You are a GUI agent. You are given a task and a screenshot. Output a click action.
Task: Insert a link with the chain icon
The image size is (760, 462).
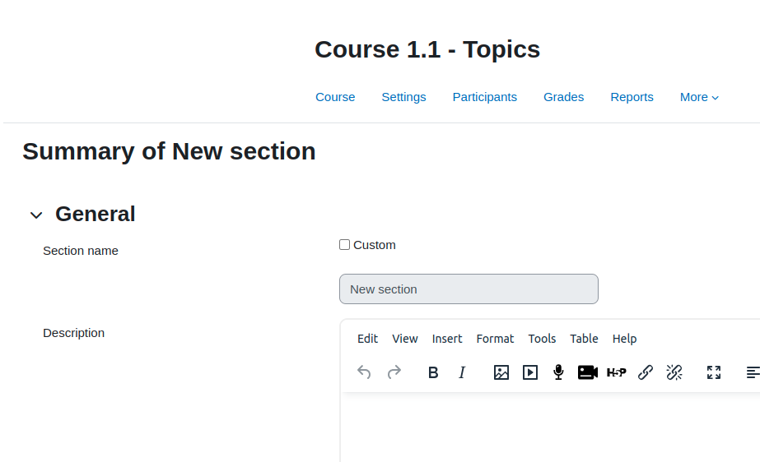(x=645, y=372)
